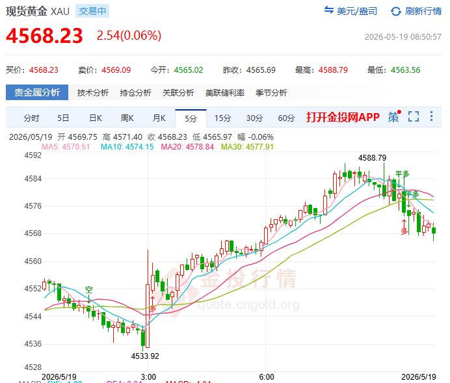This screenshot has height=383, width=450.
Task: Select the 15分 interval tab
Action: 222,118
